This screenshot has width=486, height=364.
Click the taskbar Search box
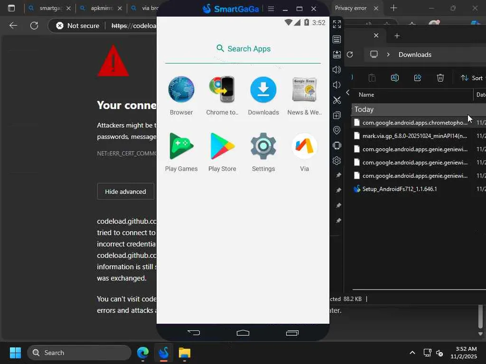79,353
